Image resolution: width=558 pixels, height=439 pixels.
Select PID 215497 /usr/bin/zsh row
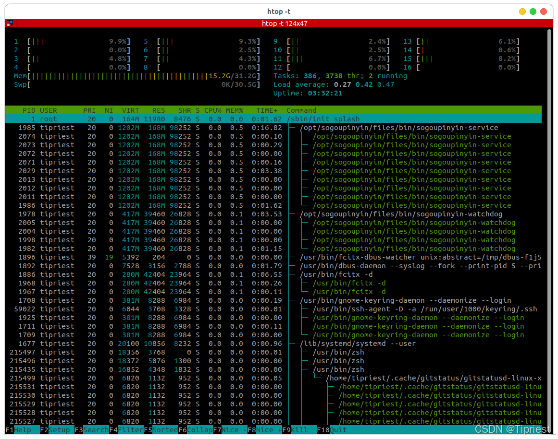pyautogui.click(x=273, y=352)
